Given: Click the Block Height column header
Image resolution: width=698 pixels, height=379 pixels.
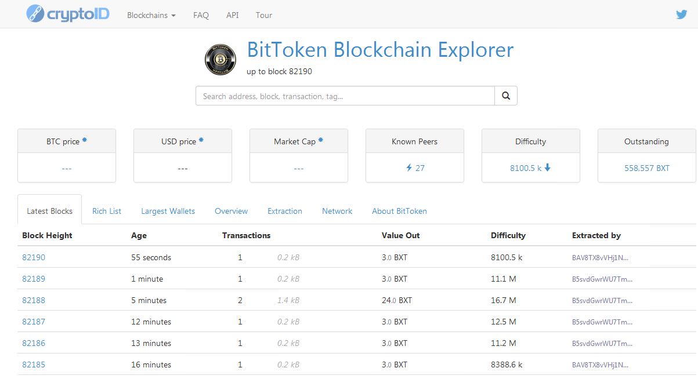Looking at the screenshot, I should 47,235.
